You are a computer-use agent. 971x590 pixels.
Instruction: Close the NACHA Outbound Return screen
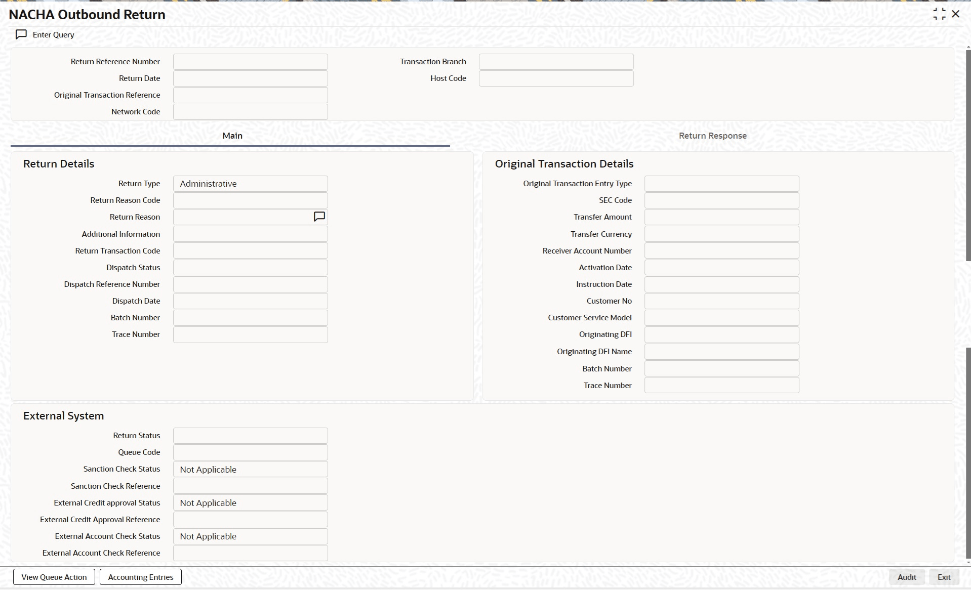coord(956,14)
